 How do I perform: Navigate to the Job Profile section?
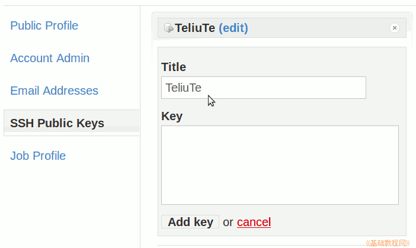pyautogui.click(x=38, y=156)
